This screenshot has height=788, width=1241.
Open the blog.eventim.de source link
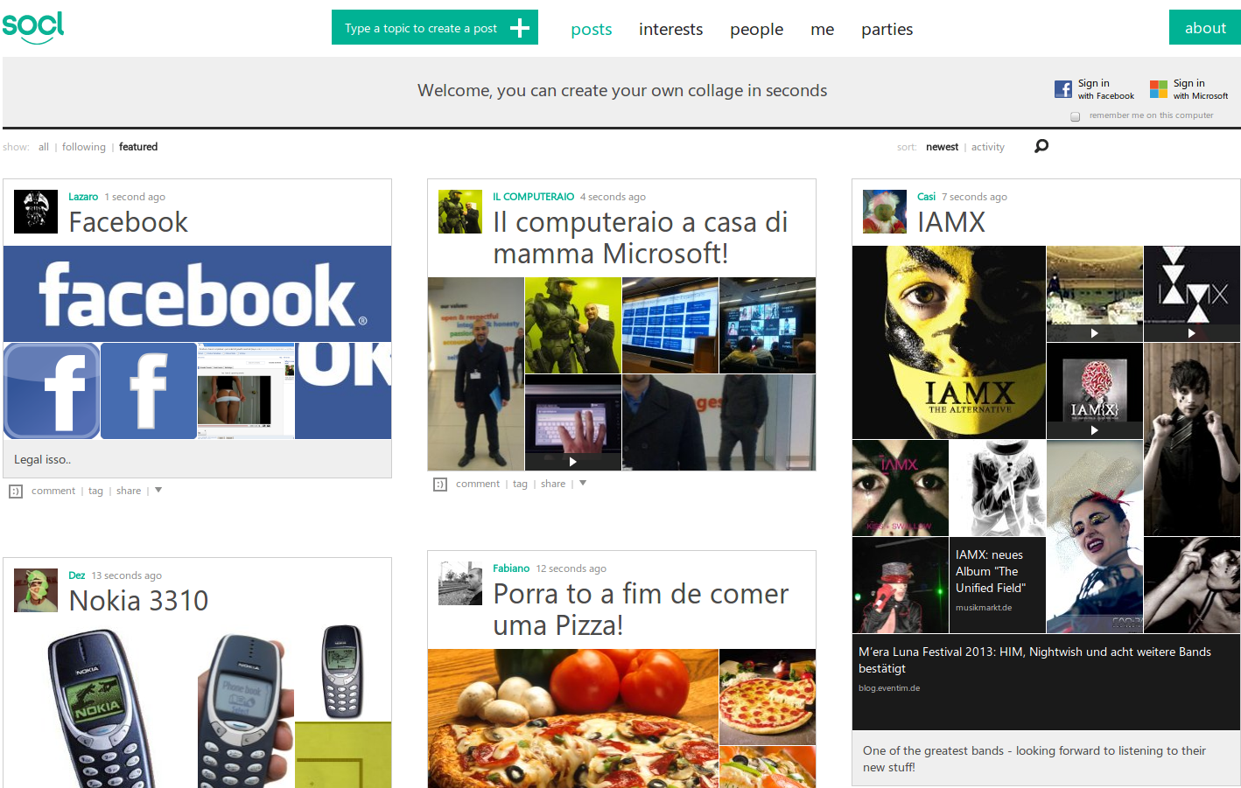tap(889, 688)
